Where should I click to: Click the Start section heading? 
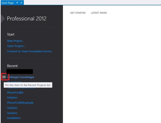11,34
